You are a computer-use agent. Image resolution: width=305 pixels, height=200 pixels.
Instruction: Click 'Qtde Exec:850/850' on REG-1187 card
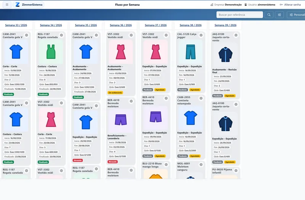(48, 84)
